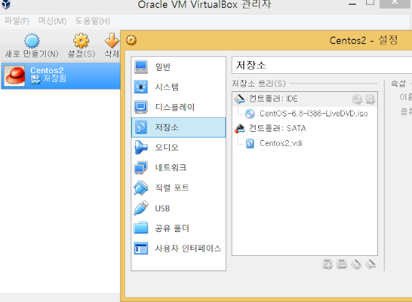Select the Centos2 virtual machine entry
The image size is (412, 302).
point(61,76)
